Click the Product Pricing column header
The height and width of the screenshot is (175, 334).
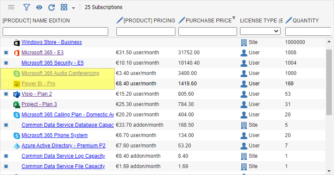(x=149, y=20)
